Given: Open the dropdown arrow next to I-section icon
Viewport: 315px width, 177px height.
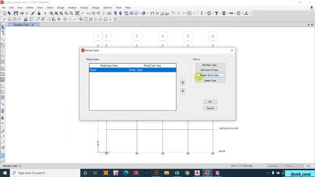Looking at the screenshot, I should click(206, 13).
